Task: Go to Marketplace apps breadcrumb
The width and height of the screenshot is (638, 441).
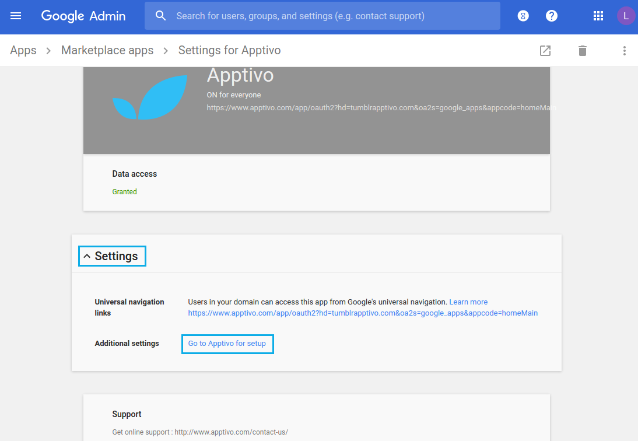Action: [x=107, y=50]
